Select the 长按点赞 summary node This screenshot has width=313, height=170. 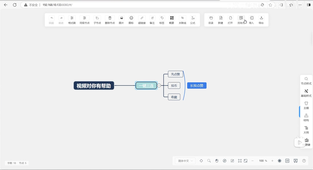click(197, 86)
